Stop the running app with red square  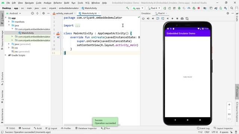[199, 8]
